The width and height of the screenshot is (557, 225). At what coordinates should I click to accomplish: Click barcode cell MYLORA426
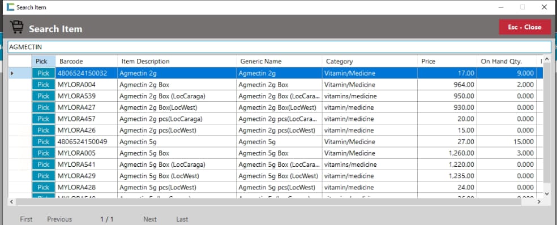pos(86,130)
